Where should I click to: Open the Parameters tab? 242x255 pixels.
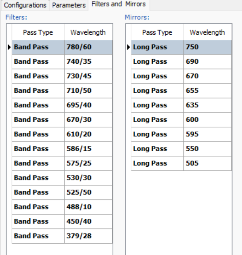pos(69,5)
